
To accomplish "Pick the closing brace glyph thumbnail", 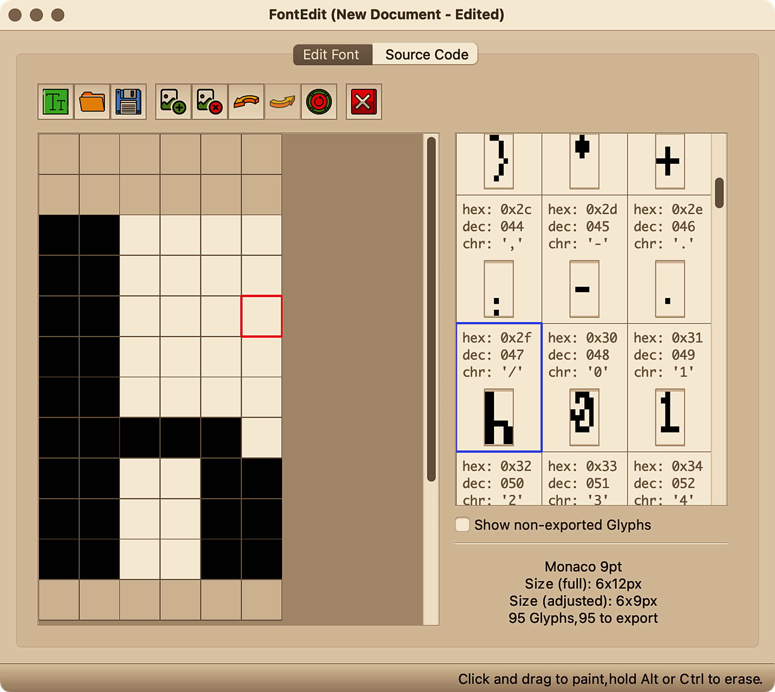I will pyautogui.click(x=499, y=161).
